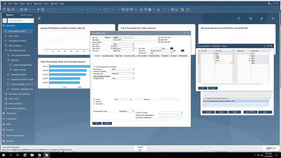Click the dashboard search magnifier icon
The image size is (281, 158).
click(x=273, y=18)
